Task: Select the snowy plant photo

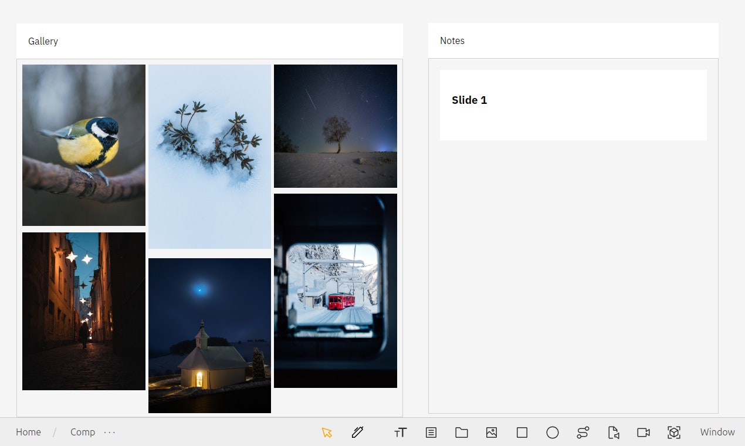Action: tap(210, 157)
